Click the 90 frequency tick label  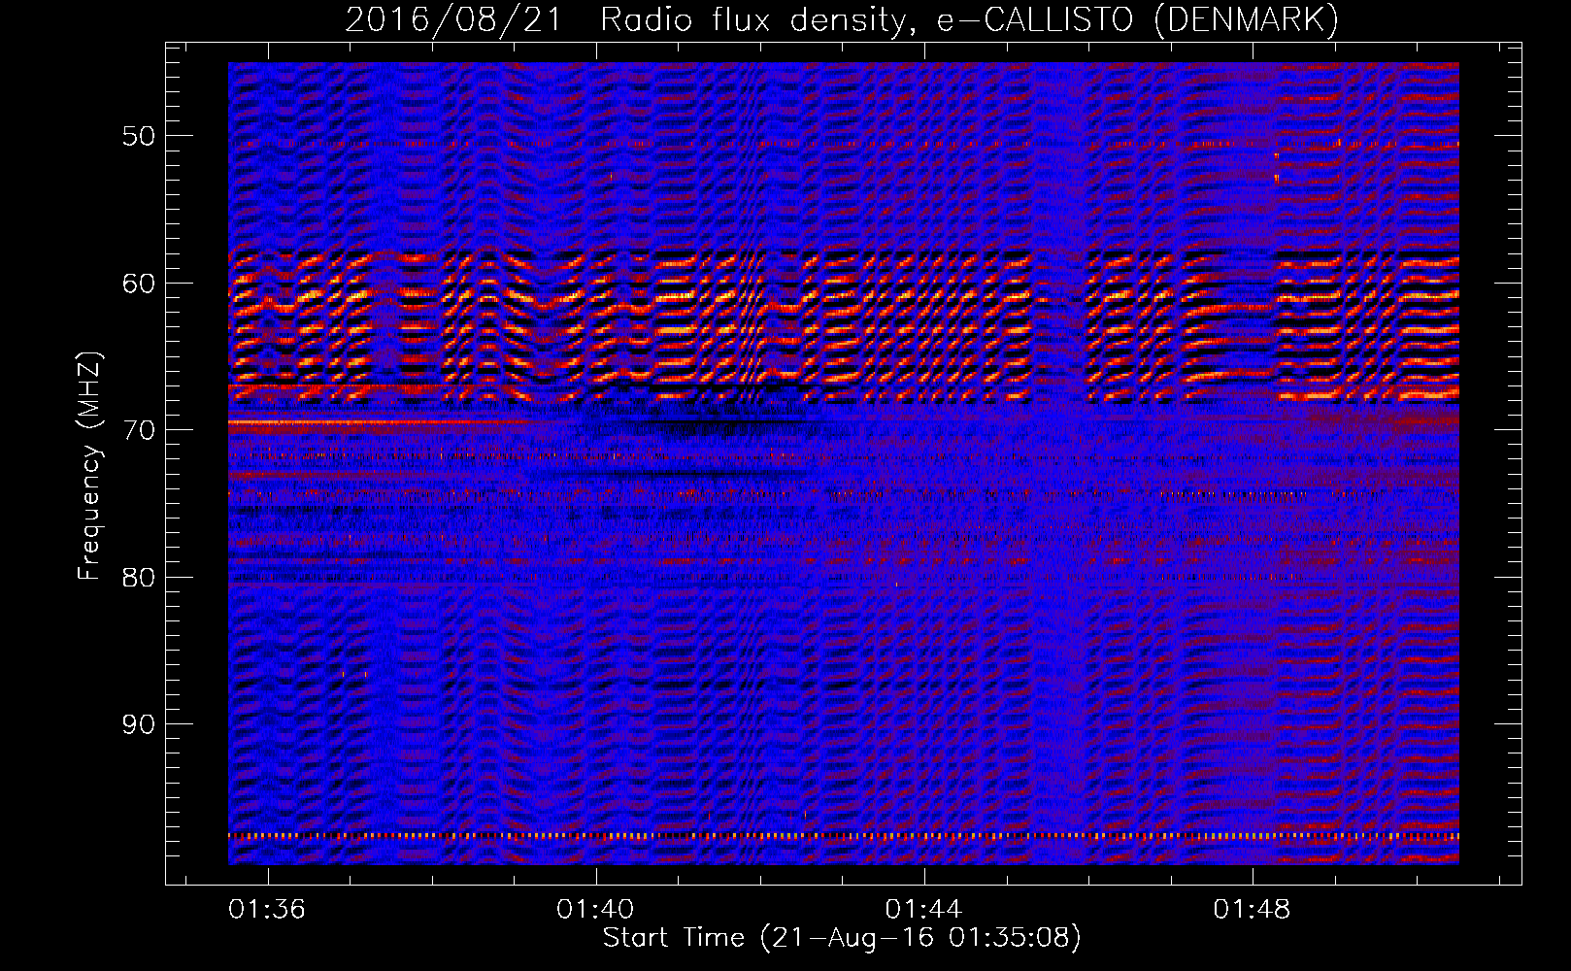tap(139, 724)
